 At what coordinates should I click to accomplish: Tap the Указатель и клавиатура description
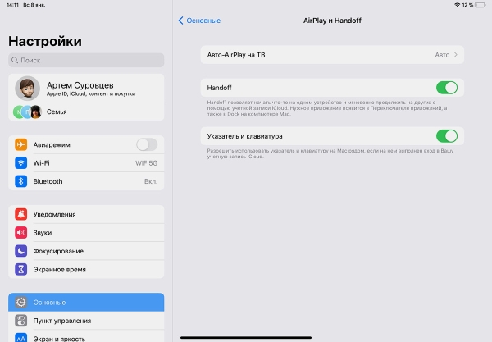pos(330,153)
